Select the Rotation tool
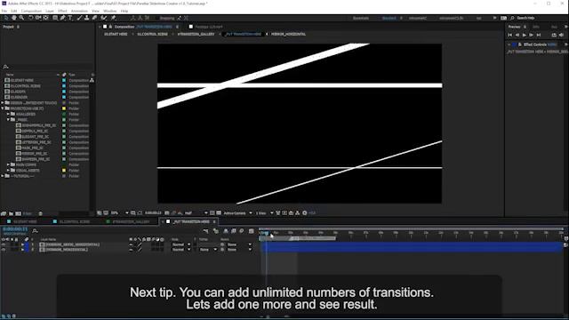This screenshot has height=320, width=569. click(x=30, y=18)
